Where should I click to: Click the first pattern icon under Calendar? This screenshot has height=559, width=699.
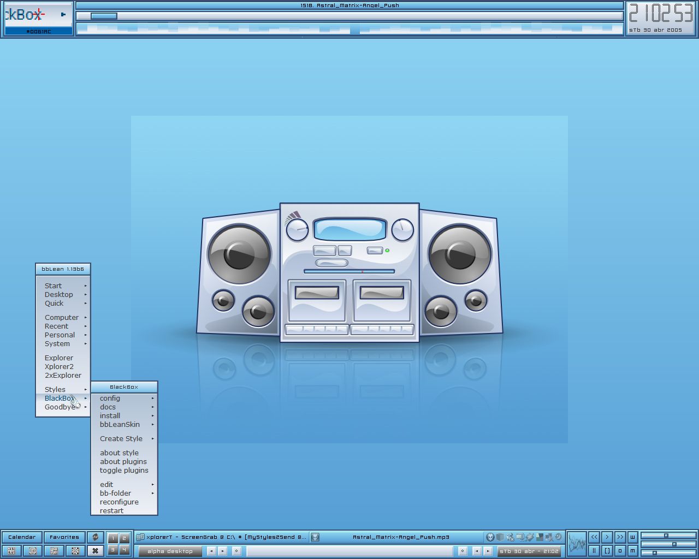pos(11,550)
